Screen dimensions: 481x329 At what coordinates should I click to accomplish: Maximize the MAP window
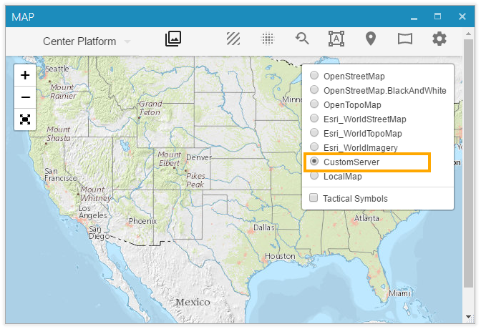tap(438, 16)
